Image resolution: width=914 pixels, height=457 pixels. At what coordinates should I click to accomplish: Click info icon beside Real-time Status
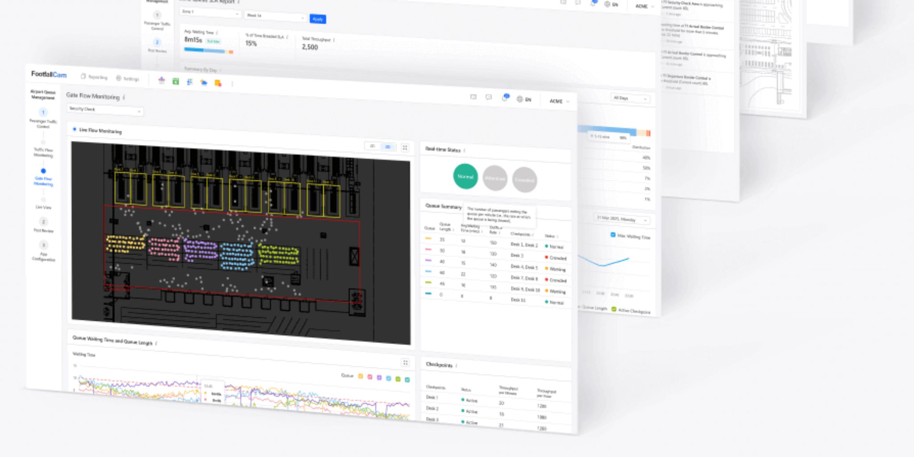465,150
